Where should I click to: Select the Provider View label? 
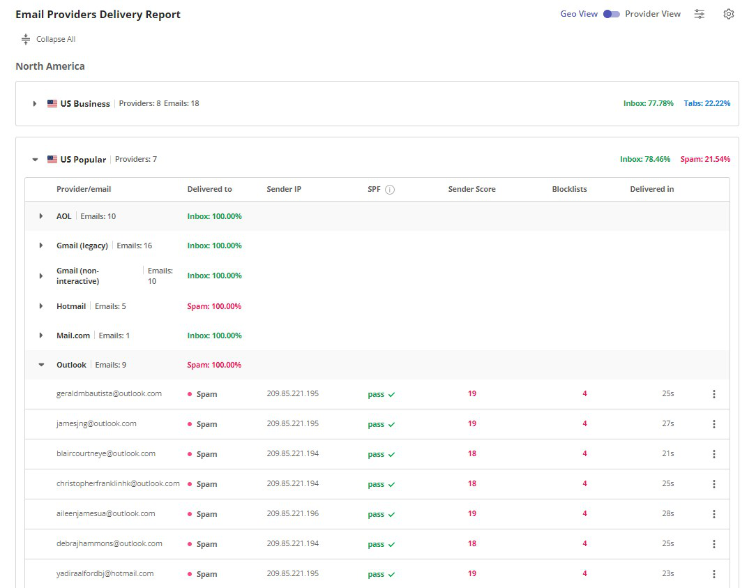[x=653, y=14]
